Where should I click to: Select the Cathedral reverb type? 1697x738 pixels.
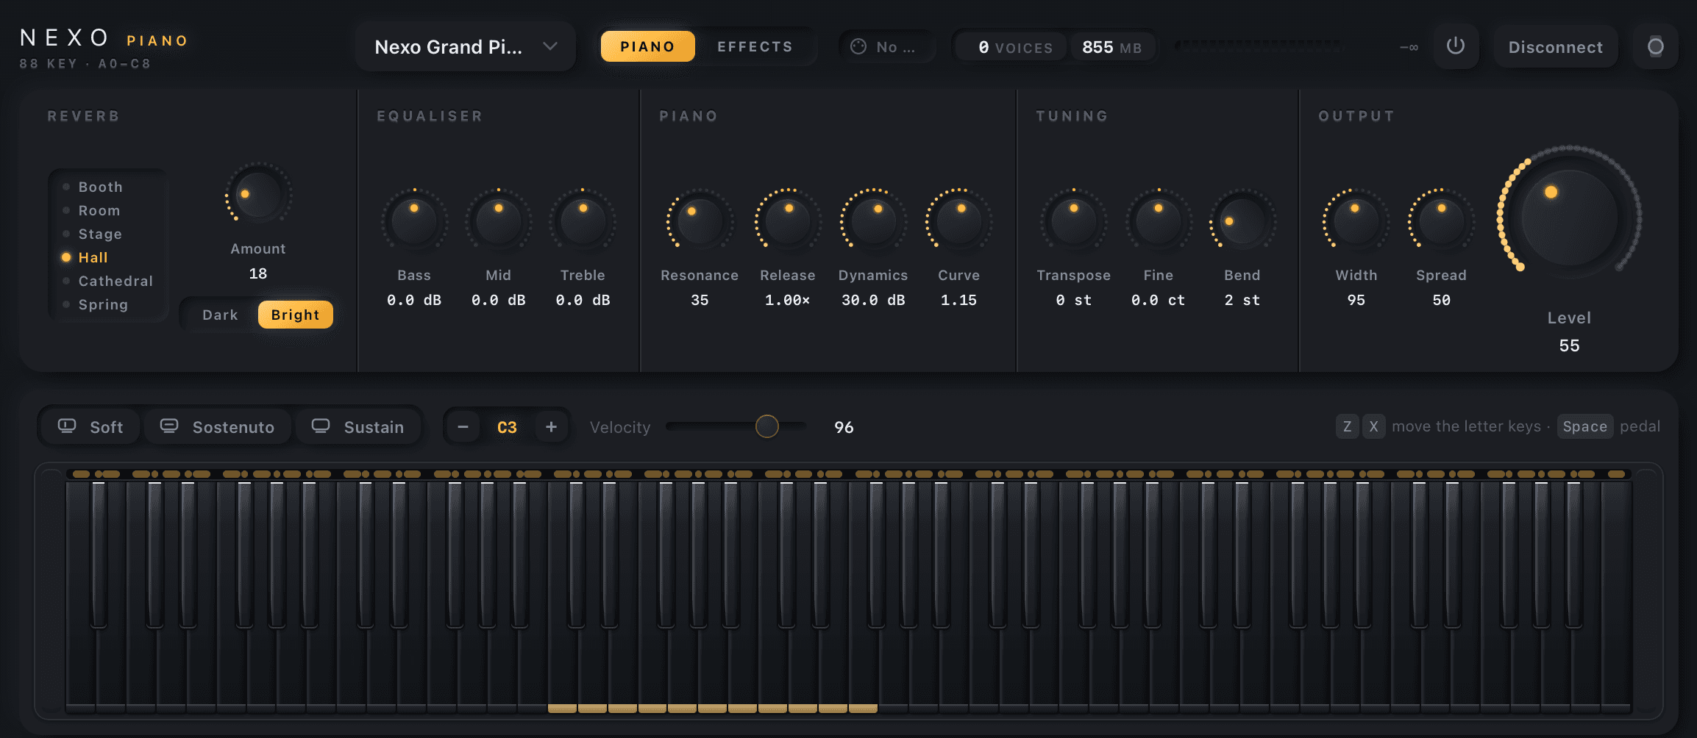(108, 281)
